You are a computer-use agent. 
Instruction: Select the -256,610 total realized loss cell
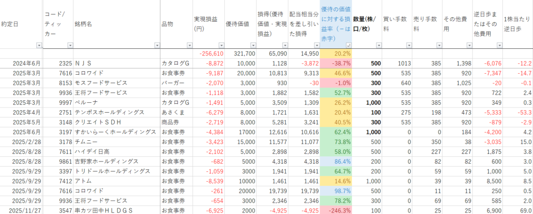(x=208, y=53)
